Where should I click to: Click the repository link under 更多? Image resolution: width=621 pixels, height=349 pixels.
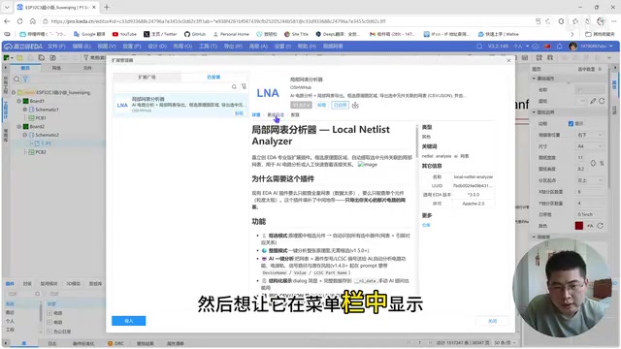pyautogui.click(x=426, y=225)
